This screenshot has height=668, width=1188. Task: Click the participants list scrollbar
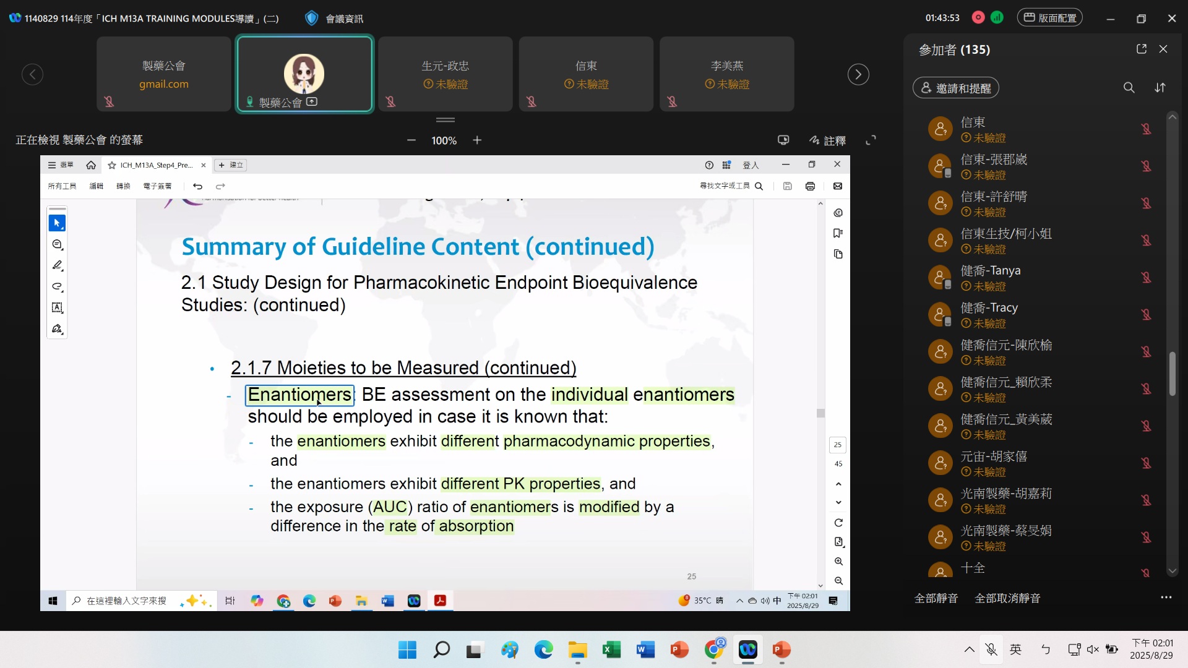click(1172, 374)
